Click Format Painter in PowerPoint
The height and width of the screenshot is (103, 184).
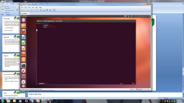click(x=9, y=10)
